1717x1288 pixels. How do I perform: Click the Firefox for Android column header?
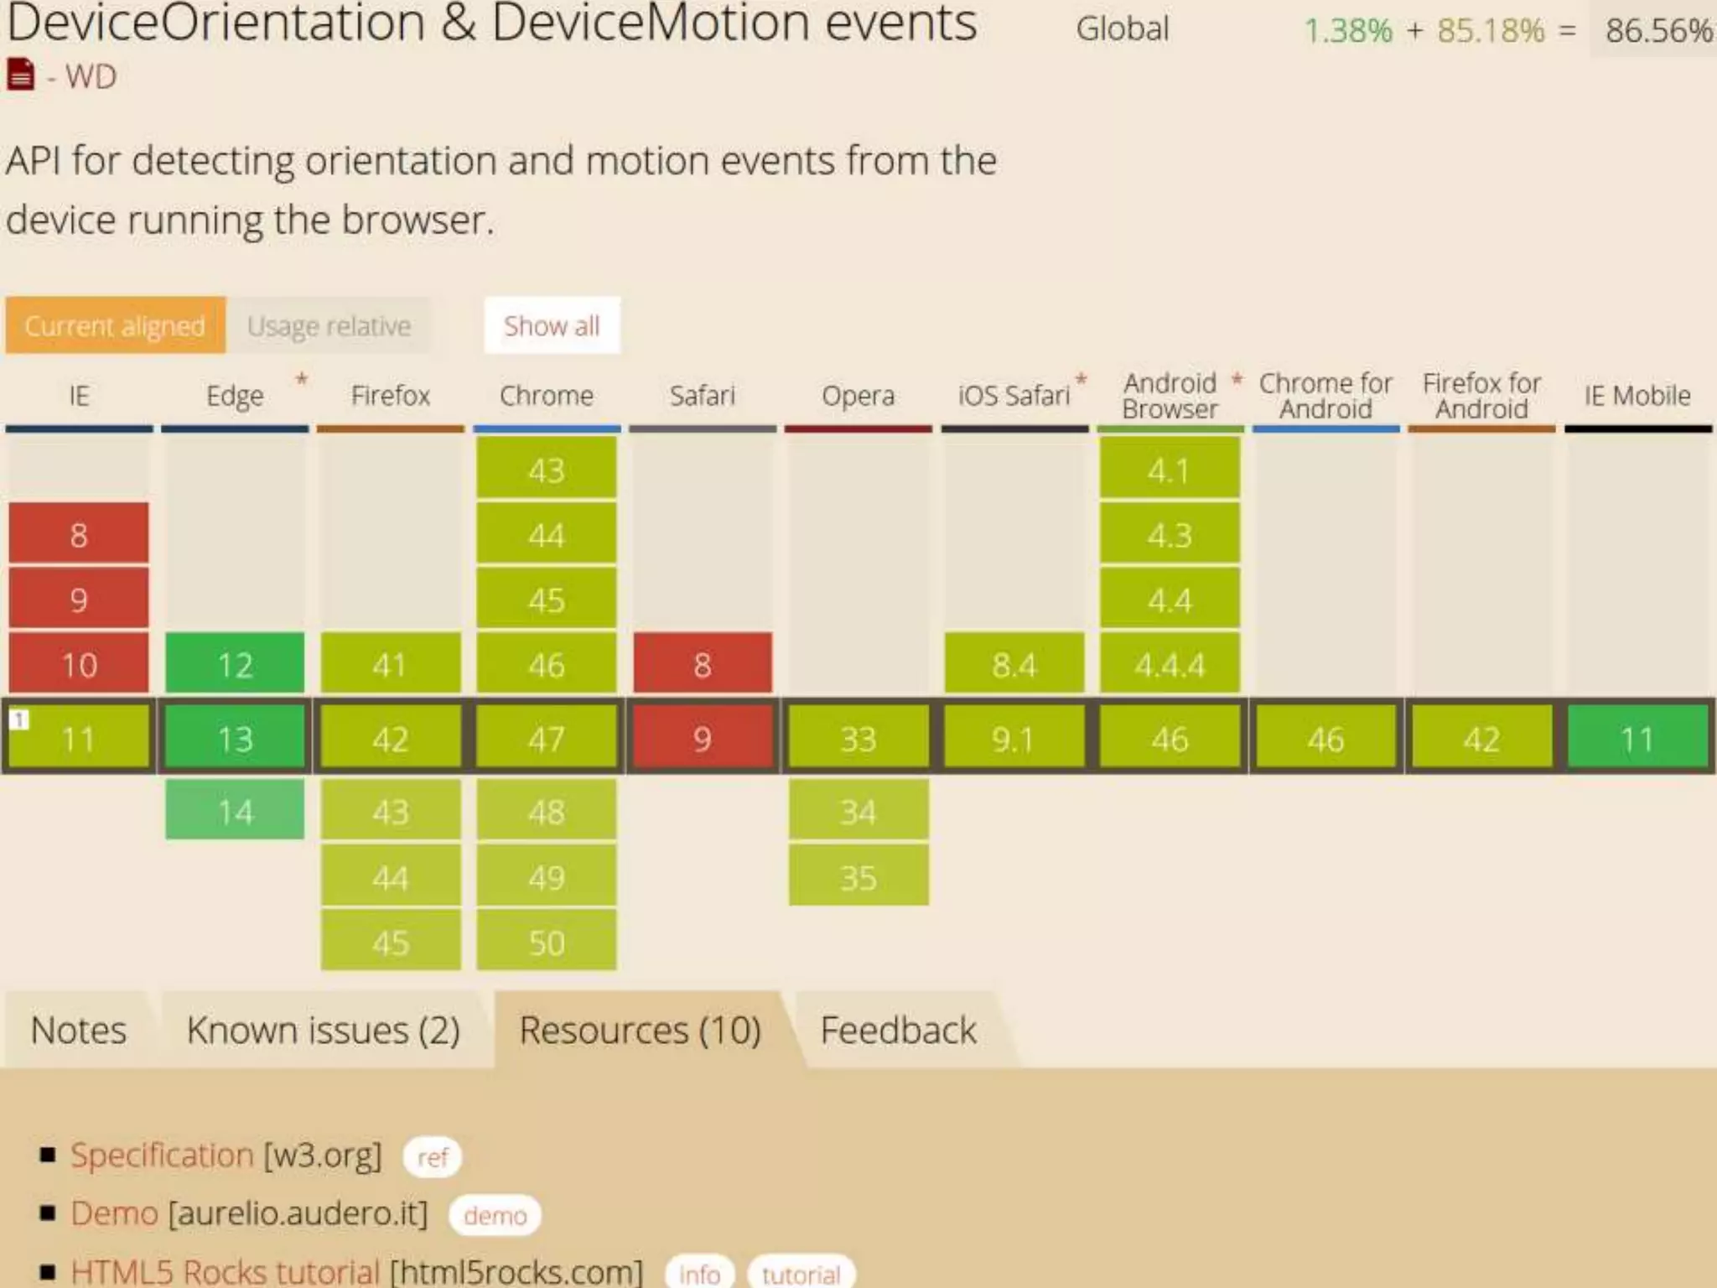pos(1481,395)
